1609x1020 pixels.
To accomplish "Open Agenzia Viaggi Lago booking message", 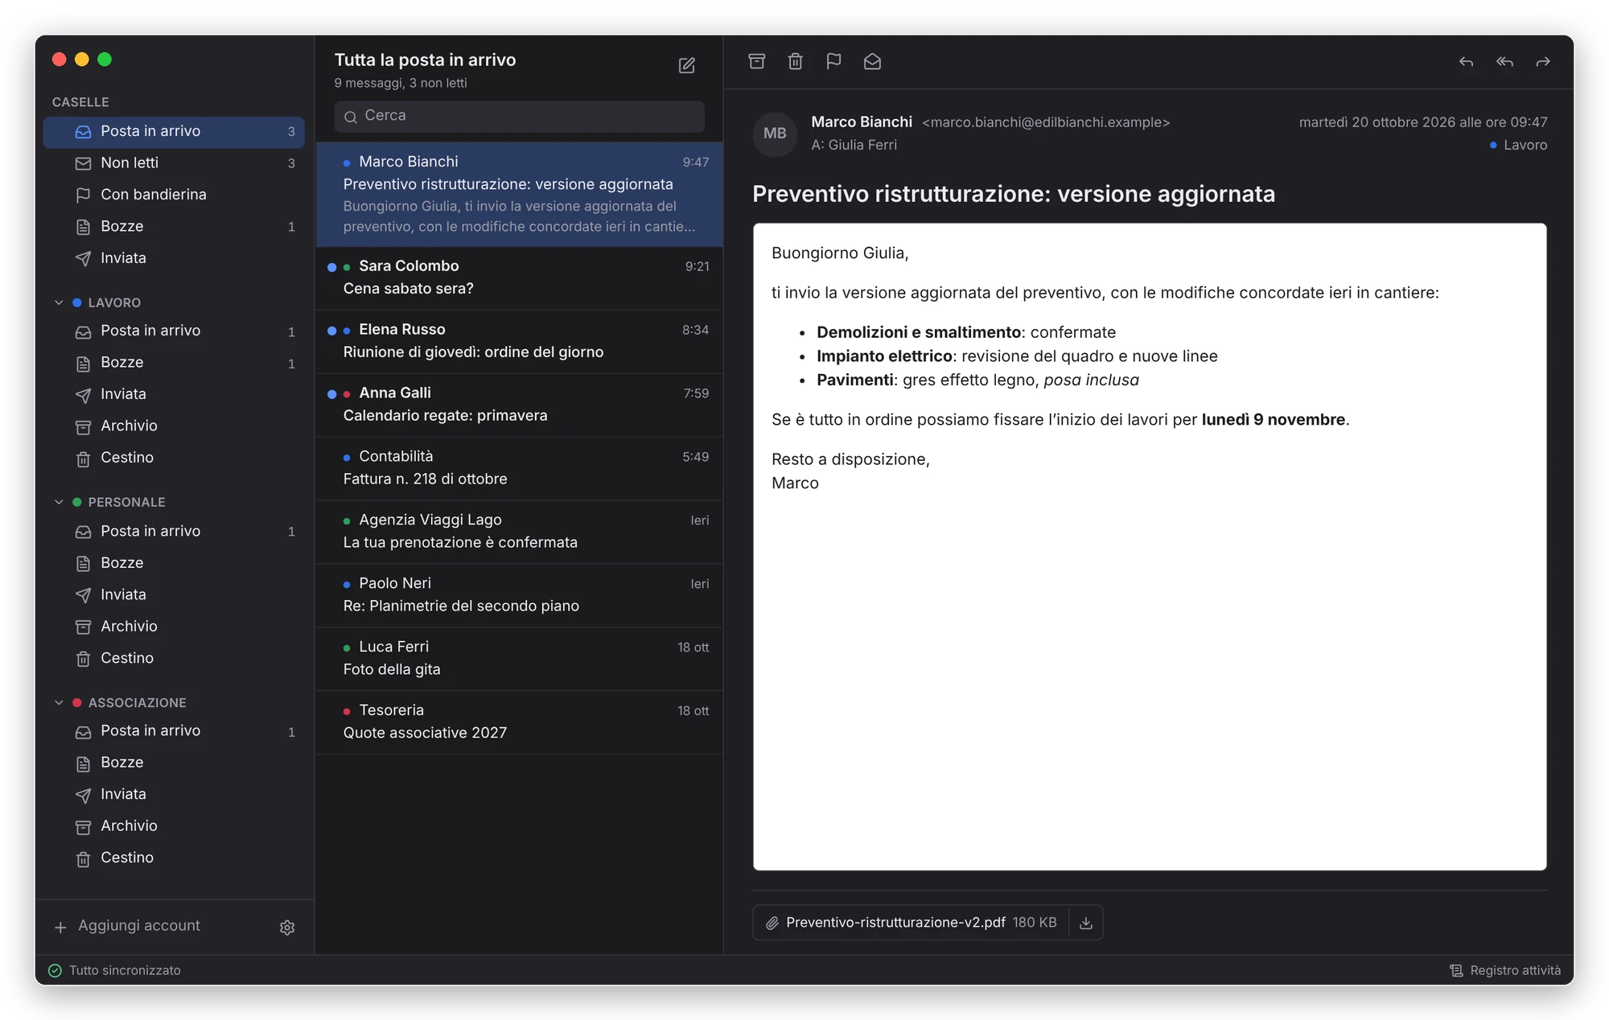I will 520,532.
